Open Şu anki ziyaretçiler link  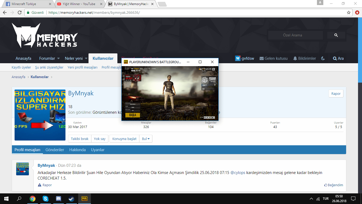(x=49, y=67)
